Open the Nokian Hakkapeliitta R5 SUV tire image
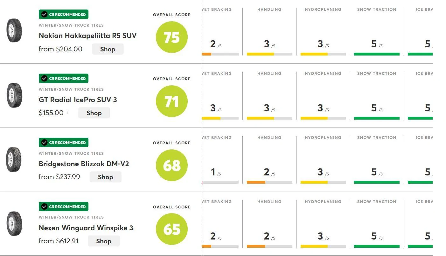The image size is (446, 256). 14,30
